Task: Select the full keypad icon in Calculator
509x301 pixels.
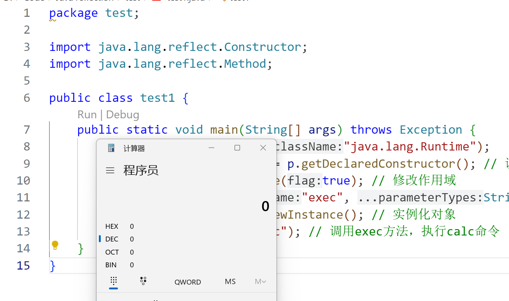Action: point(113,281)
